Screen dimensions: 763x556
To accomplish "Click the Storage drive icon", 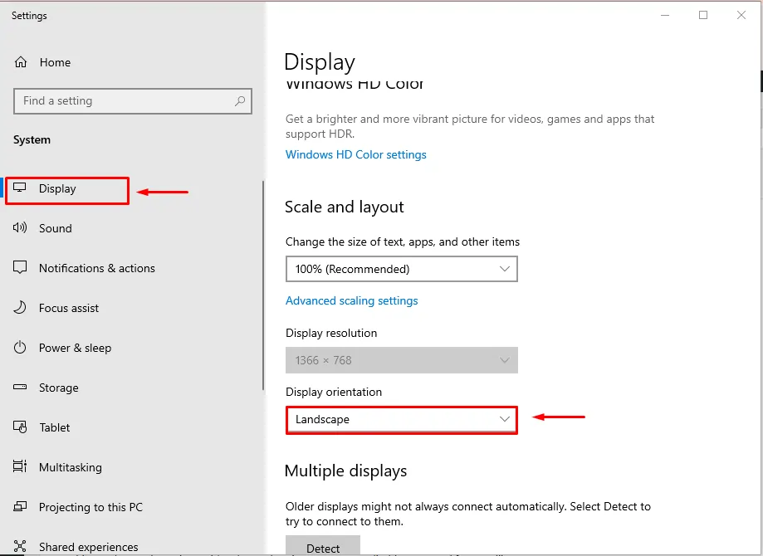I will 21,388.
